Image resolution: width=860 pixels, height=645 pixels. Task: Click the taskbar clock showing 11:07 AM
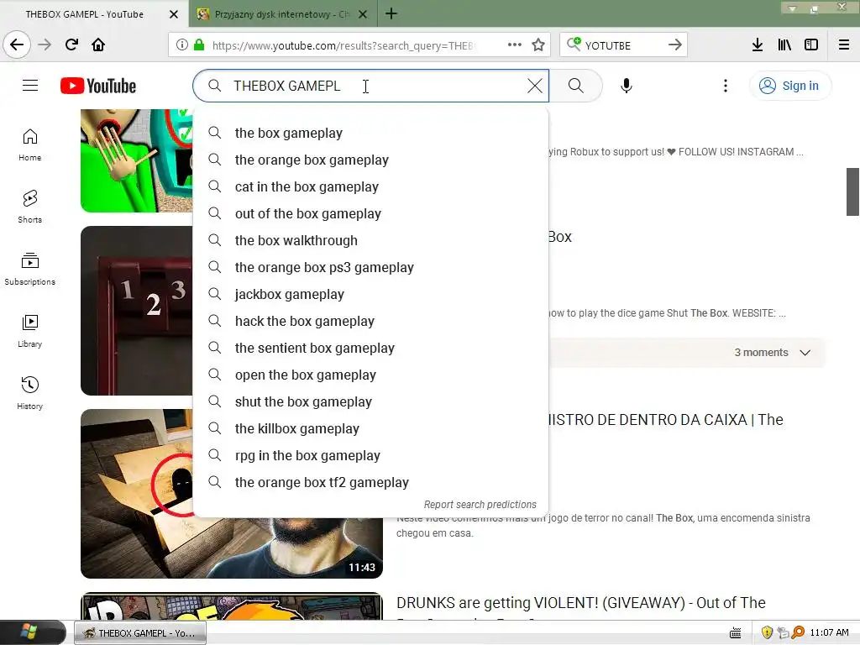tap(829, 633)
